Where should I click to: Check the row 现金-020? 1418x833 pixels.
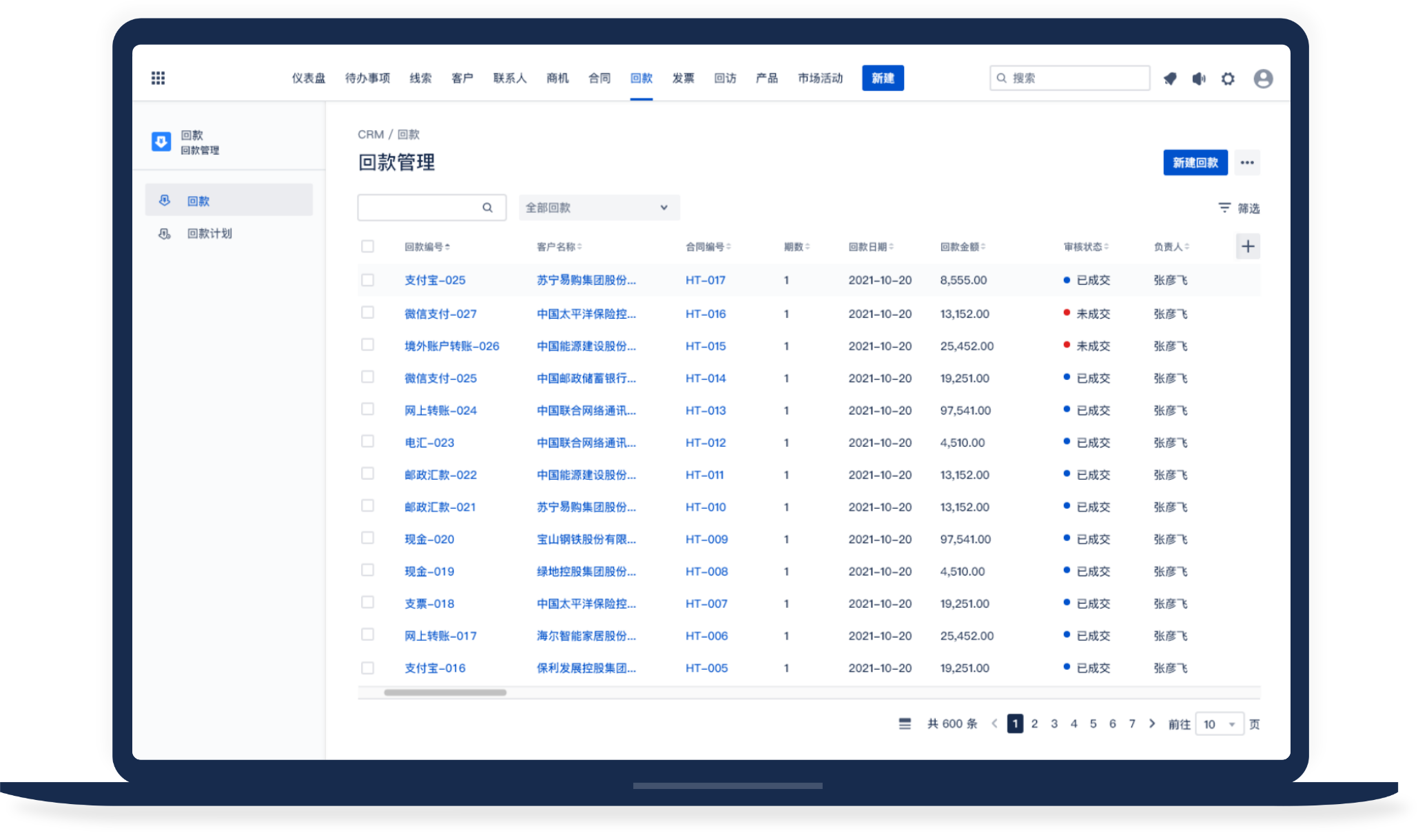click(367, 538)
